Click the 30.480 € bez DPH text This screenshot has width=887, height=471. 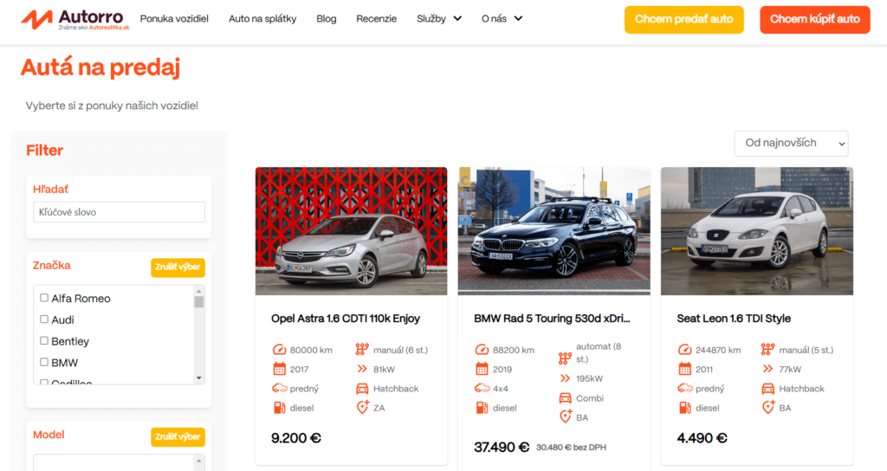[572, 448]
